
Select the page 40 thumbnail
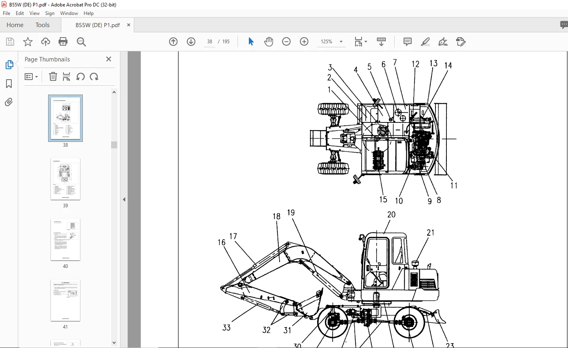[65, 239]
